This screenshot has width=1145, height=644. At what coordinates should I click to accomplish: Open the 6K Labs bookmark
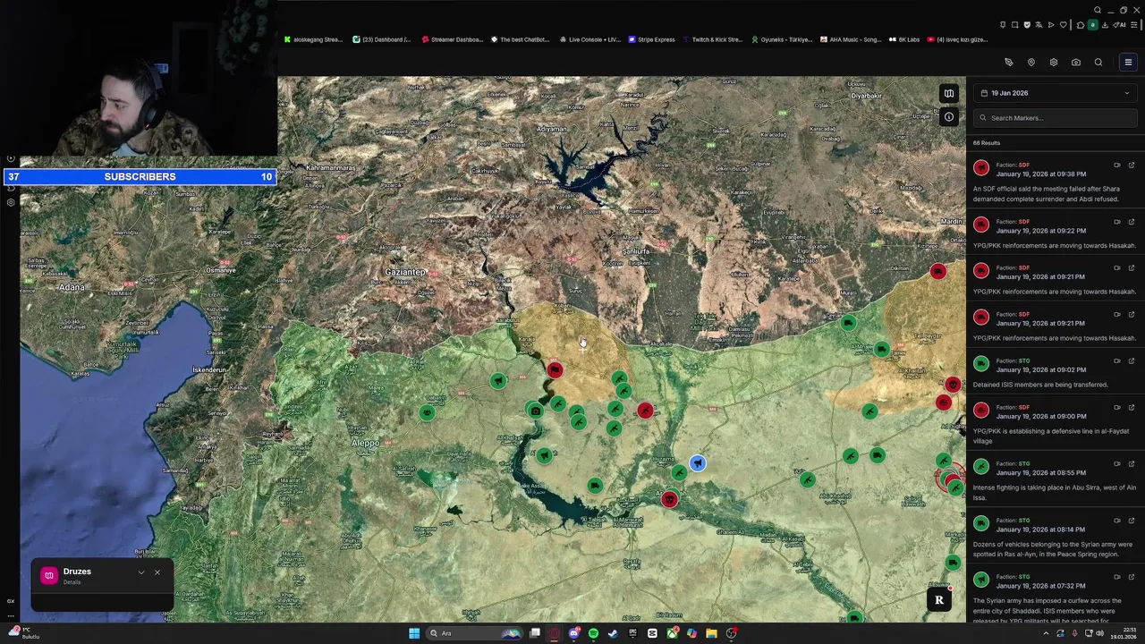coord(904,39)
